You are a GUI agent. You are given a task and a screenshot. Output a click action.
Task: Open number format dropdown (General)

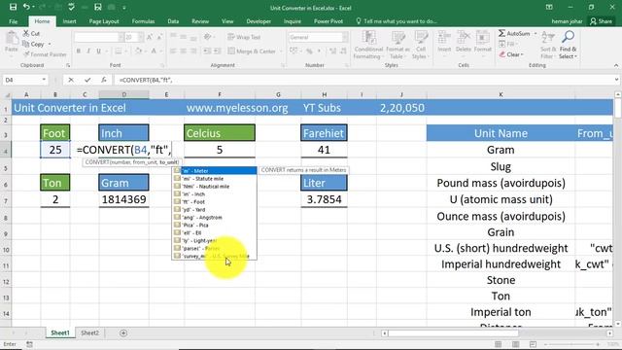pyautogui.click(x=345, y=37)
